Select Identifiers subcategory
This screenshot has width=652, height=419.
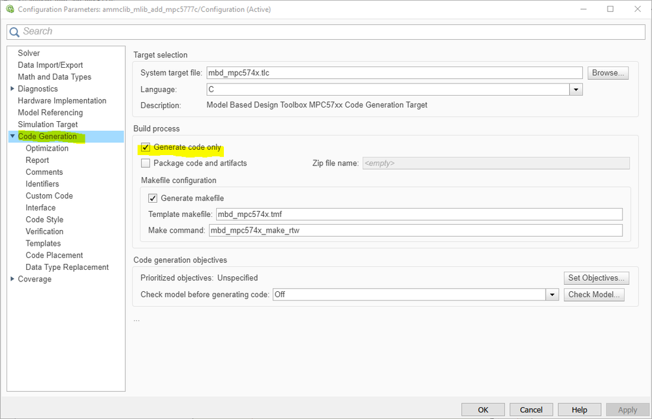coord(42,184)
